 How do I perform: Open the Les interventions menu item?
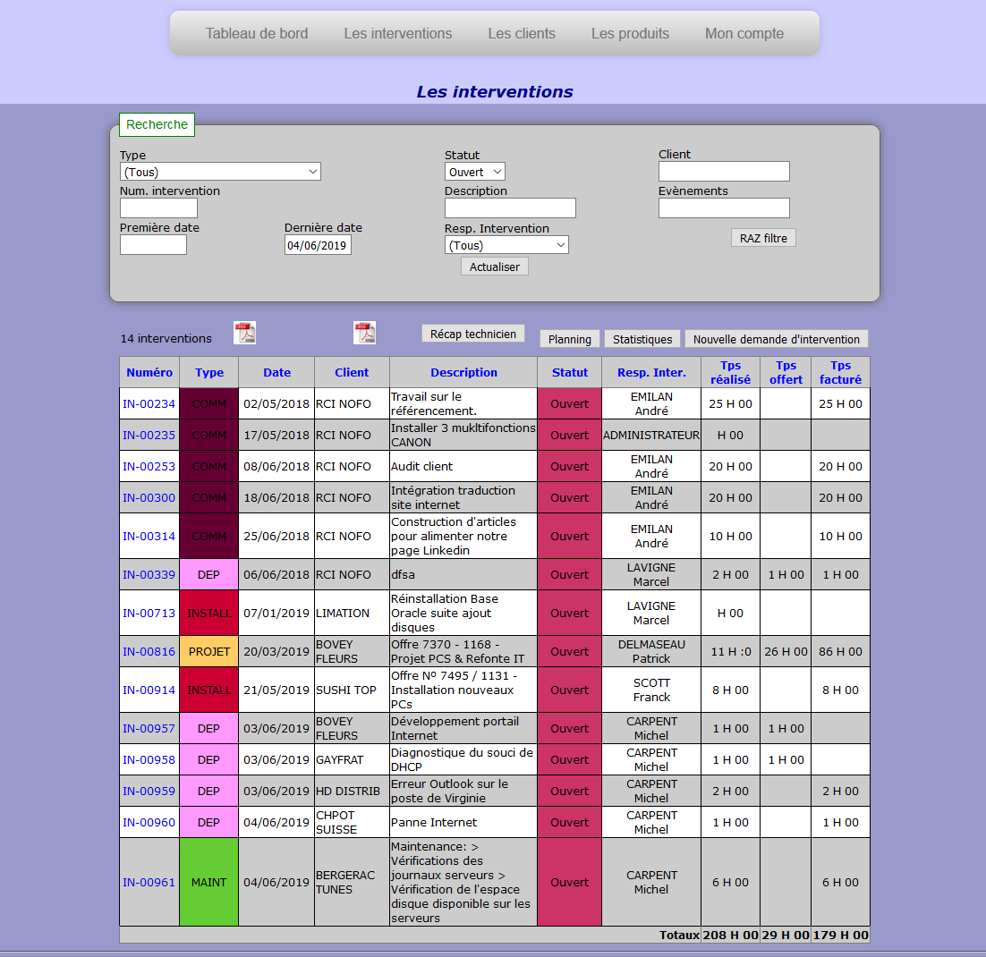pyautogui.click(x=398, y=33)
